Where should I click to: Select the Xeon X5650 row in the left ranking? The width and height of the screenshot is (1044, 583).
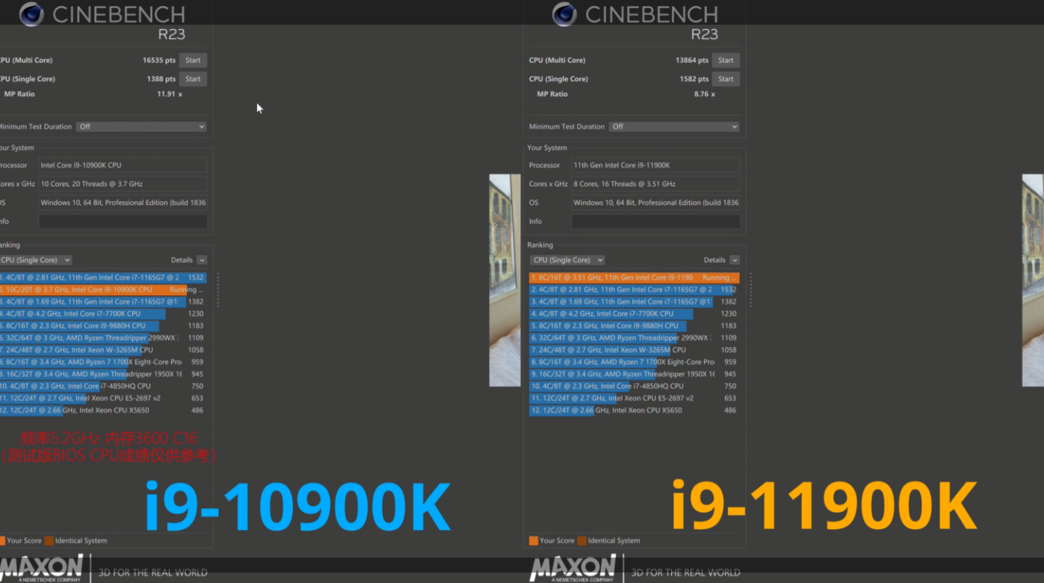[103, 410]
